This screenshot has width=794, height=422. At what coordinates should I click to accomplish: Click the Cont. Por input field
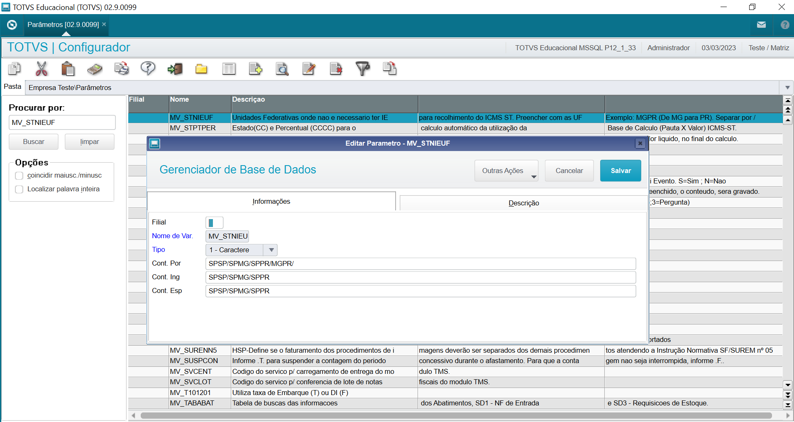click(420, 263)
